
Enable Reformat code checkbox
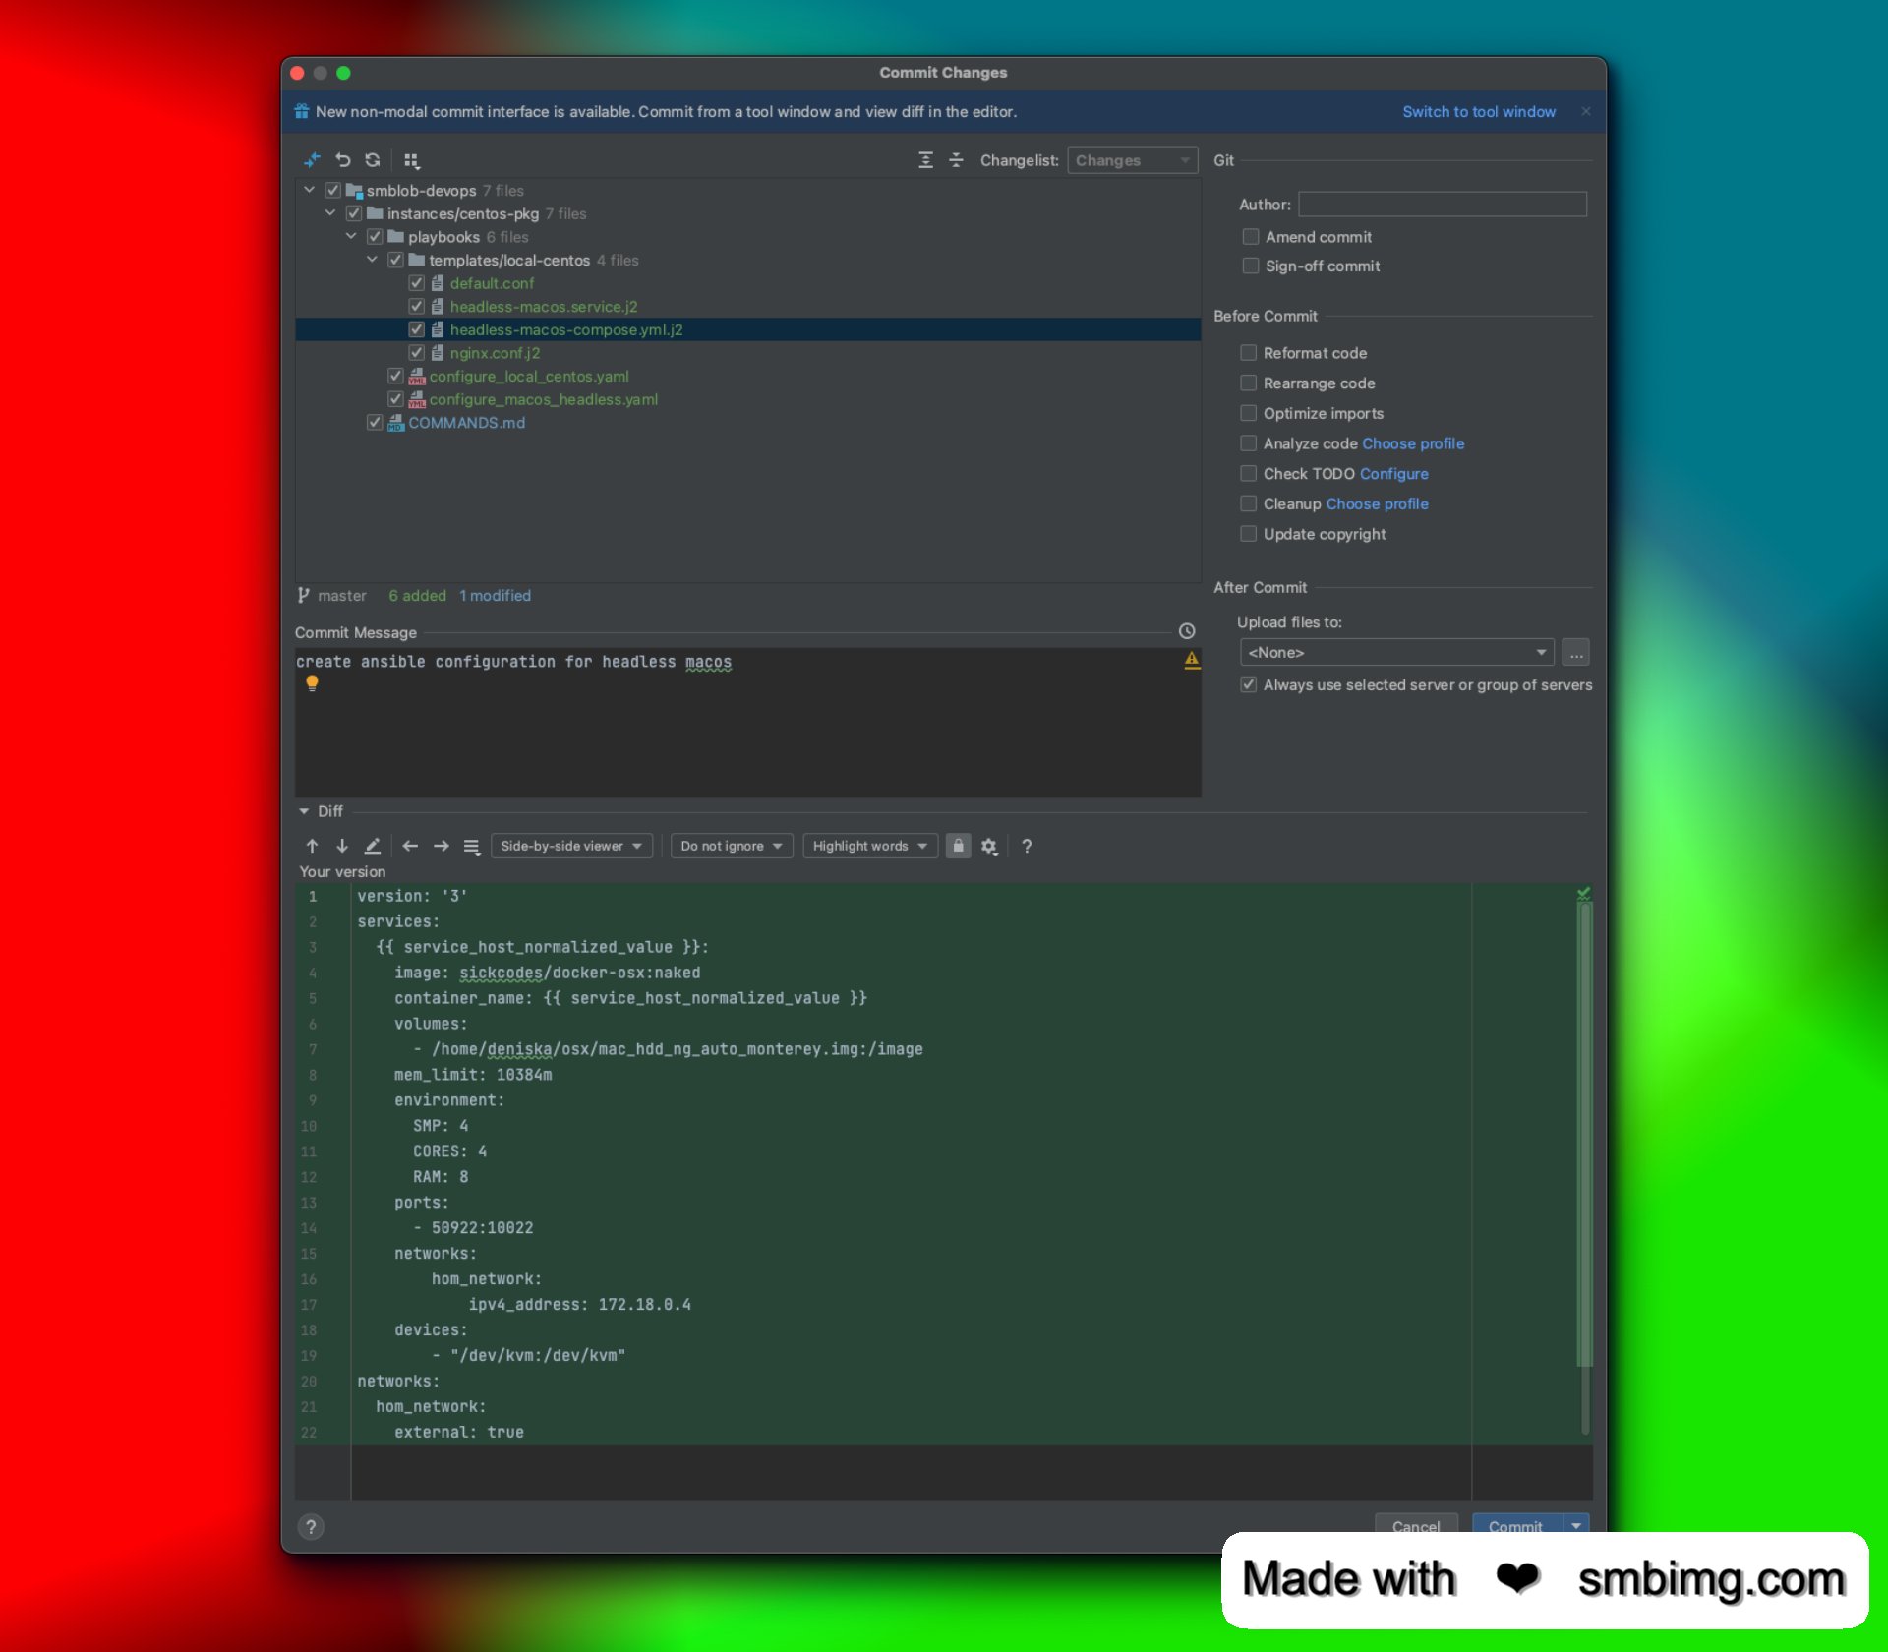[1249, 352]
